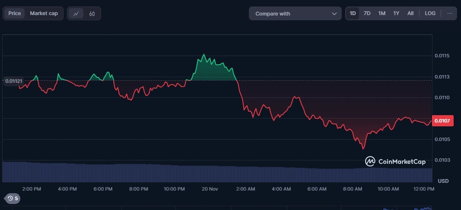The width and height of the screenshot is (461, 210).
Task: Select the 7D time range
Action: point(367,13)
